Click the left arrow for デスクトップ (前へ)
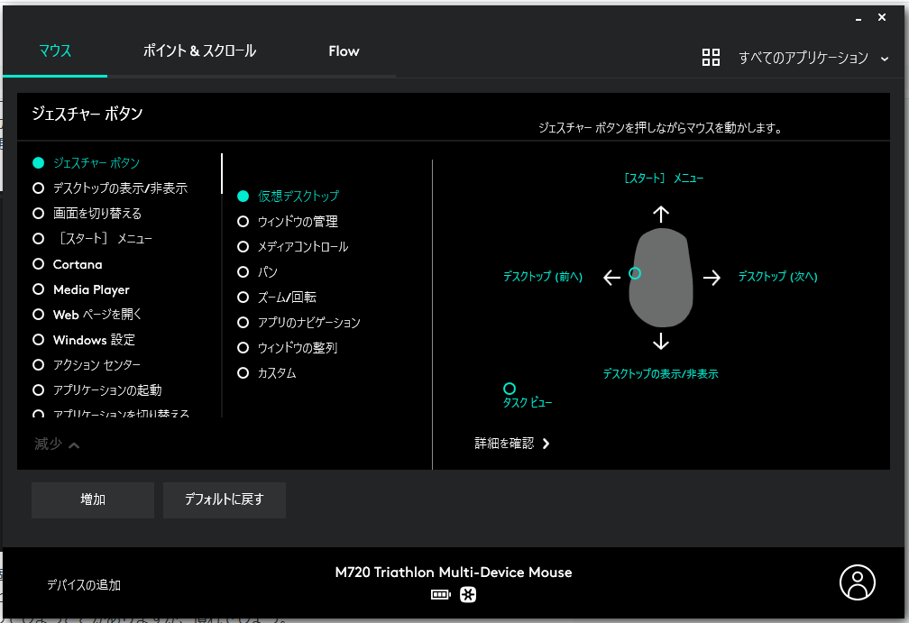This screenshot has width=909, height=623. [611, 278]
